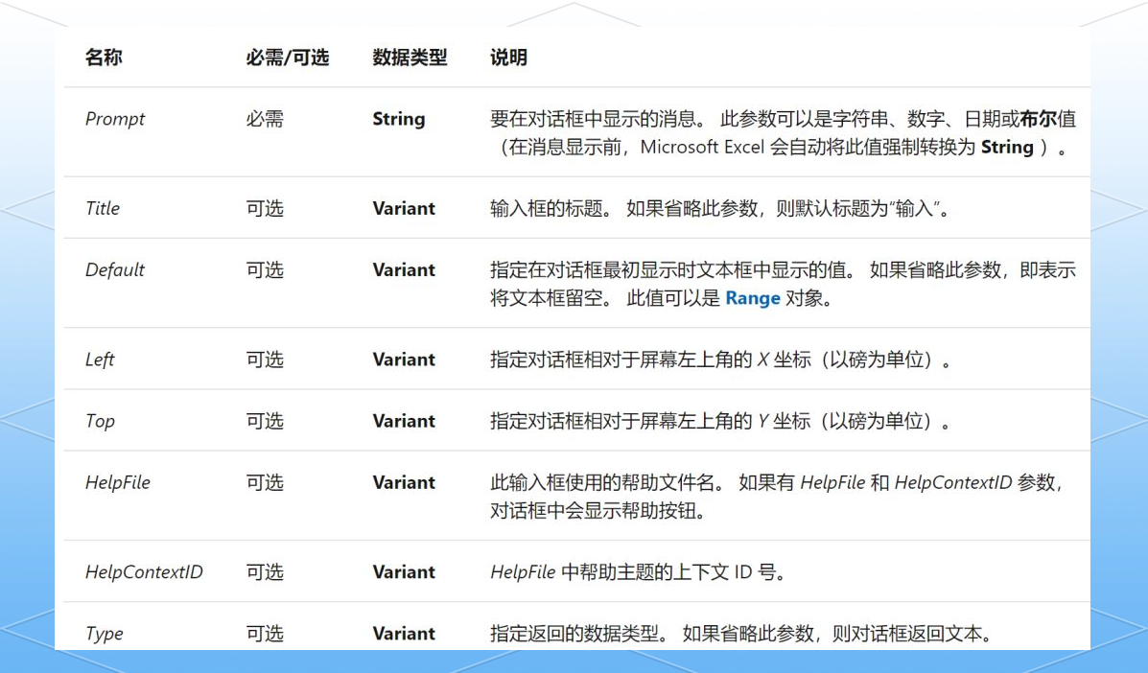Click Variant in the Top row

click(404, 422)
